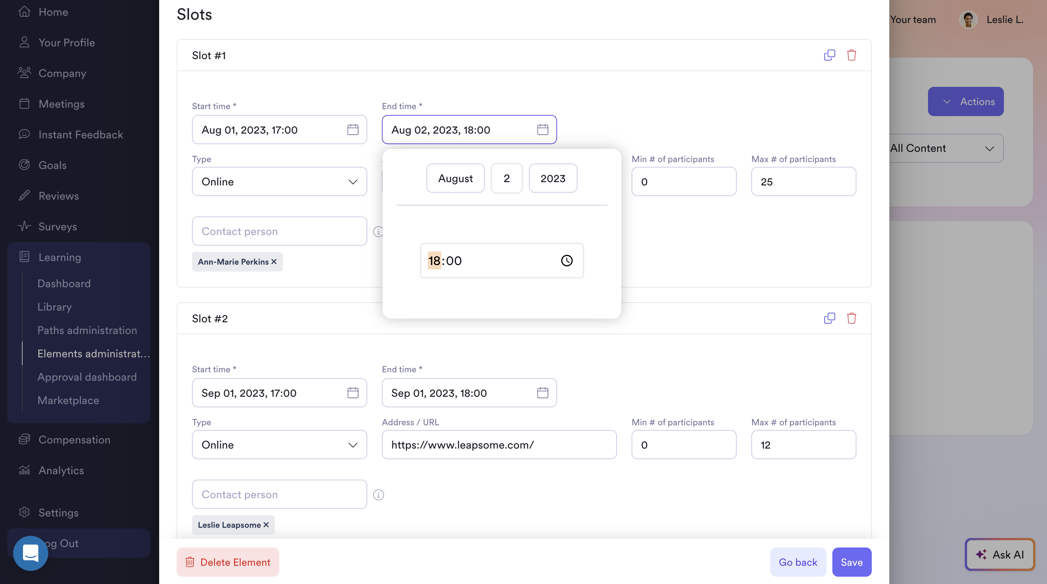Viewport: 1047px width, 584px height.
Task: Open Company section
Action: [52, 73]
